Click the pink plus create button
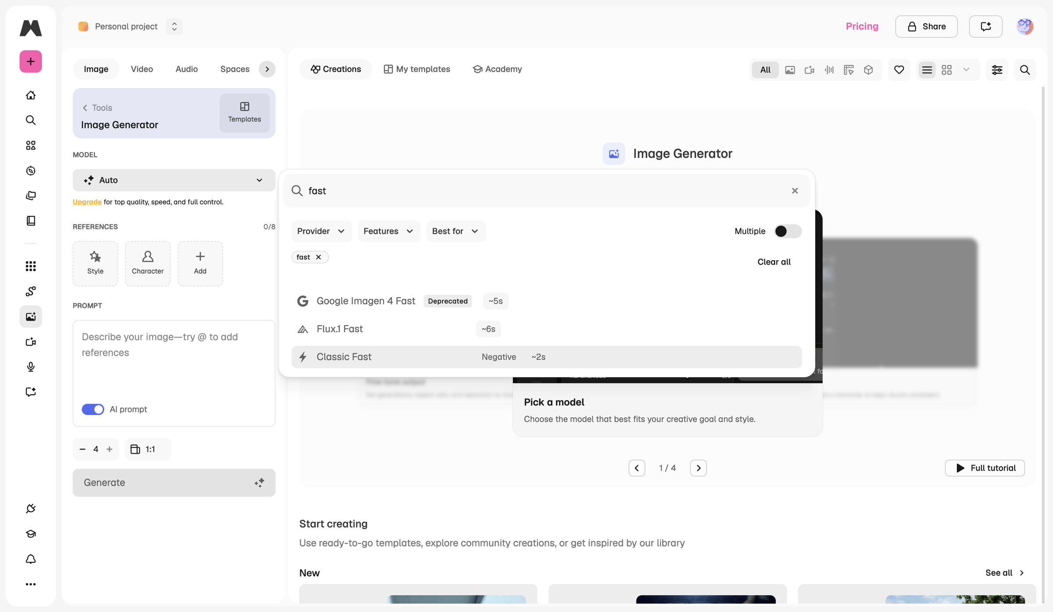 coord(31,61)
